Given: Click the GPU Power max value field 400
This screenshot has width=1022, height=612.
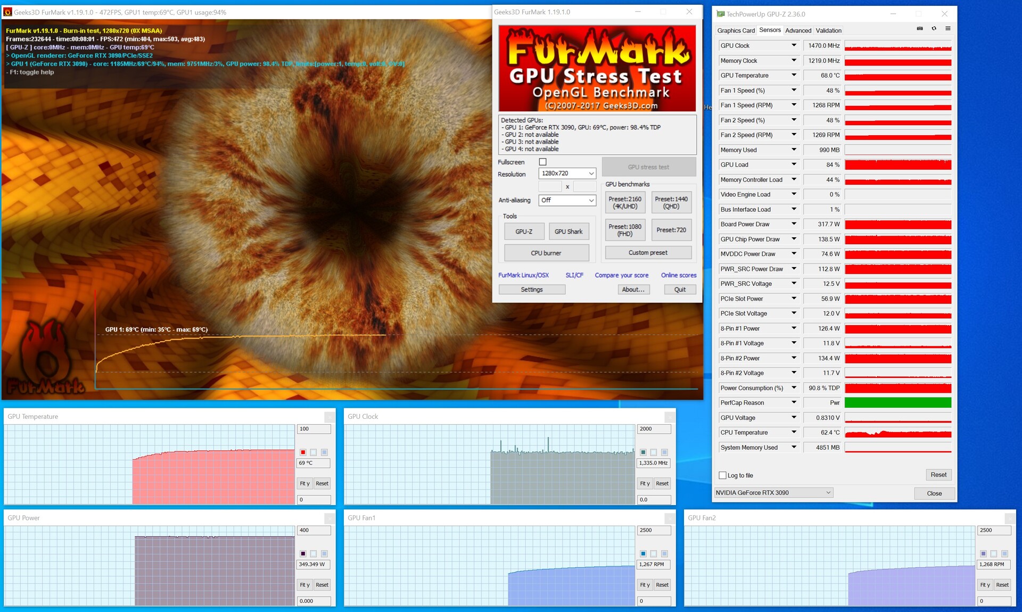Looking at the screenshot, I should [314, 530].
